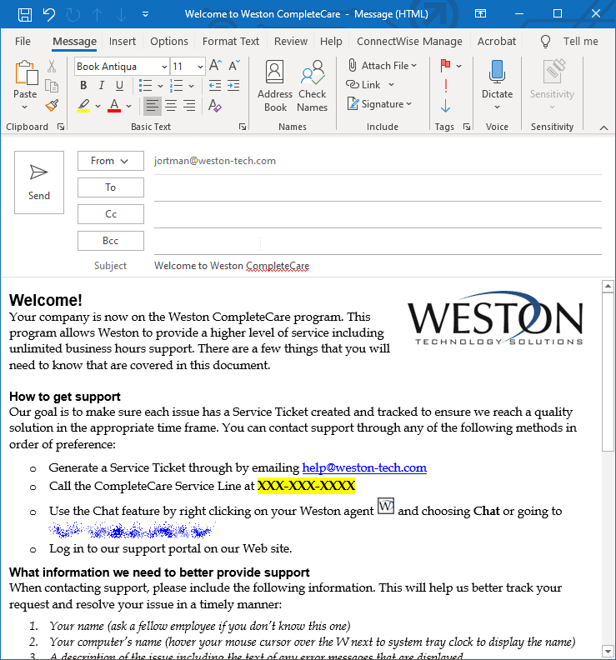Click in the To recipient field
Viewport: 616px width, 660px height.
378,187
